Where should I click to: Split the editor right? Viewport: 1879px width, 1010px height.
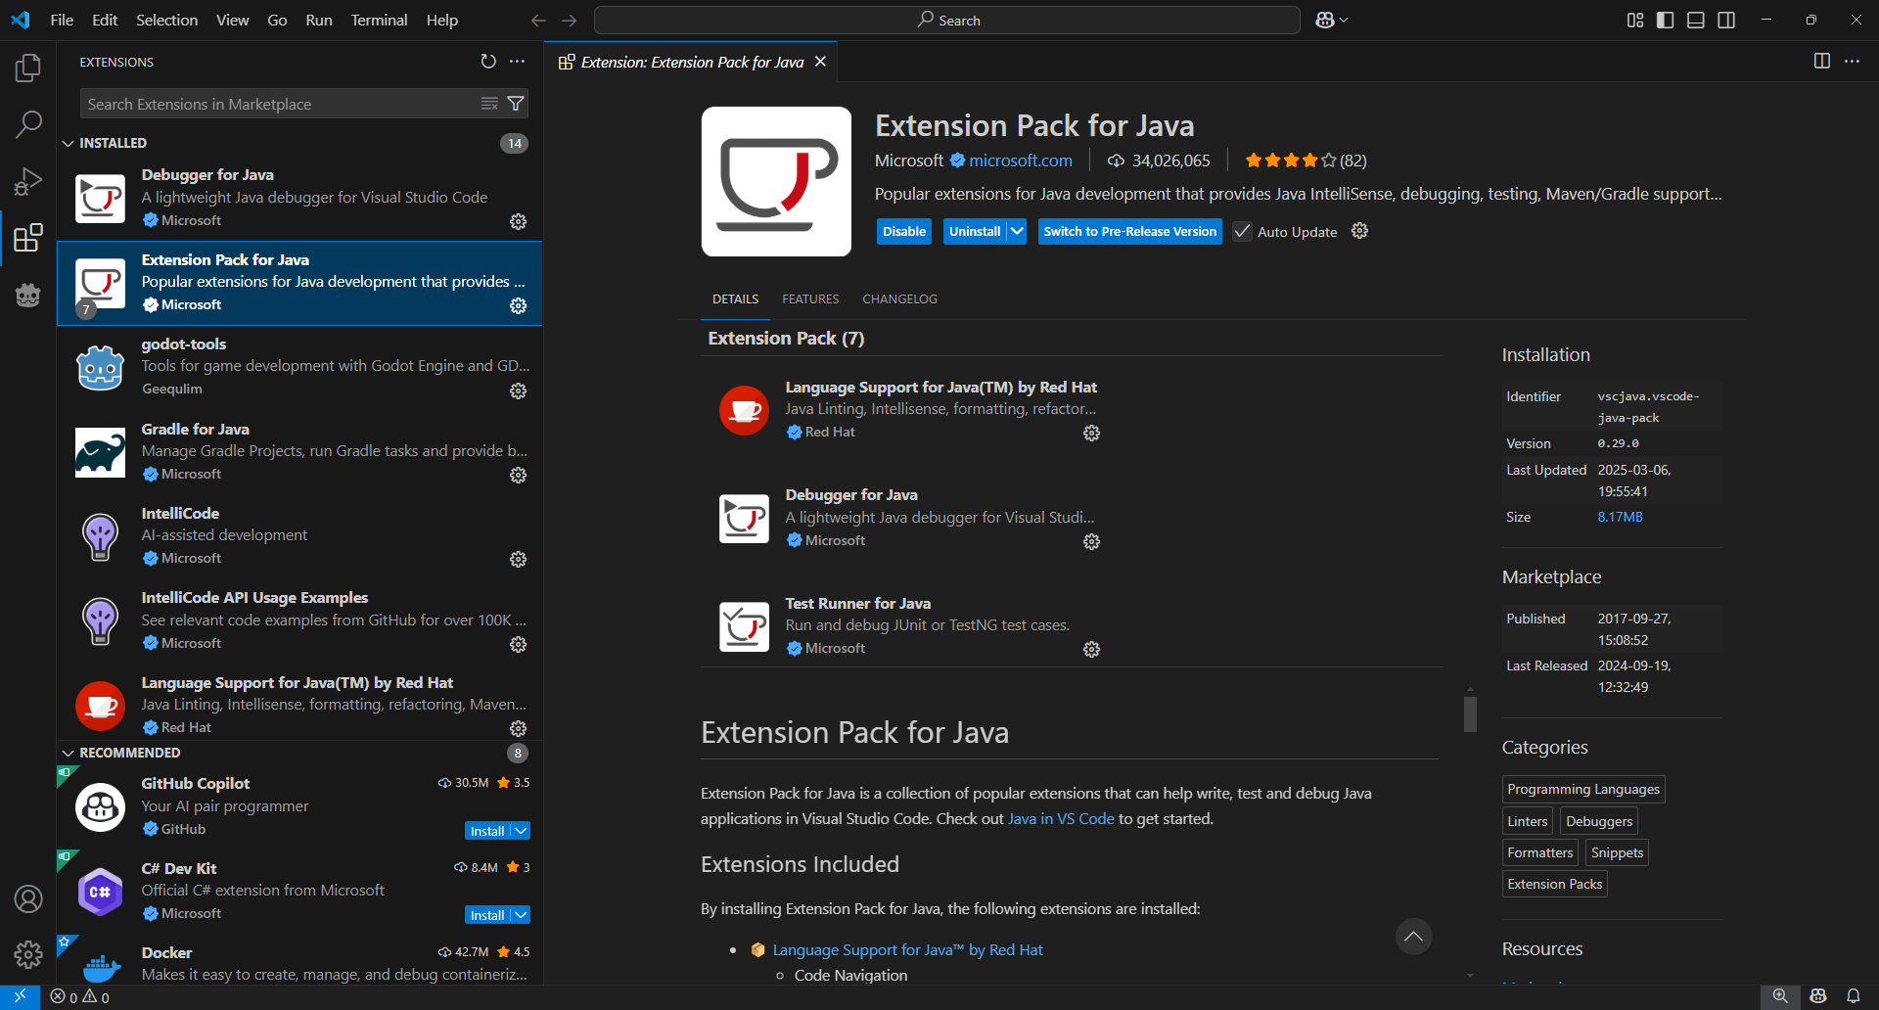coord(1822,62)
